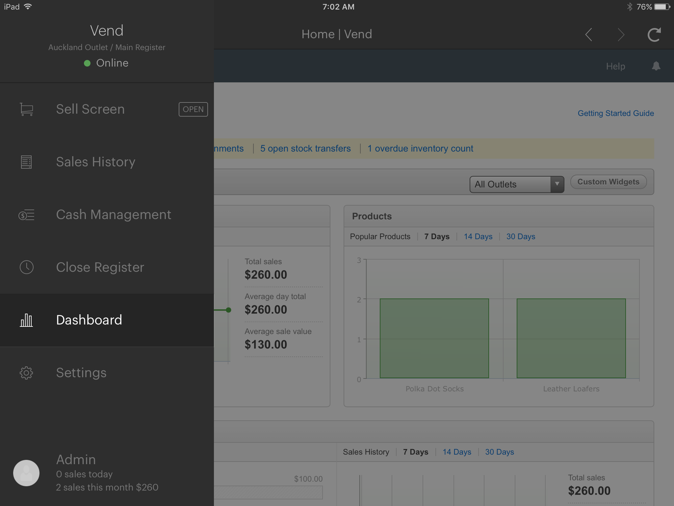Click the Close Register clock icon

pyautogui.click(x=26, y=267)
